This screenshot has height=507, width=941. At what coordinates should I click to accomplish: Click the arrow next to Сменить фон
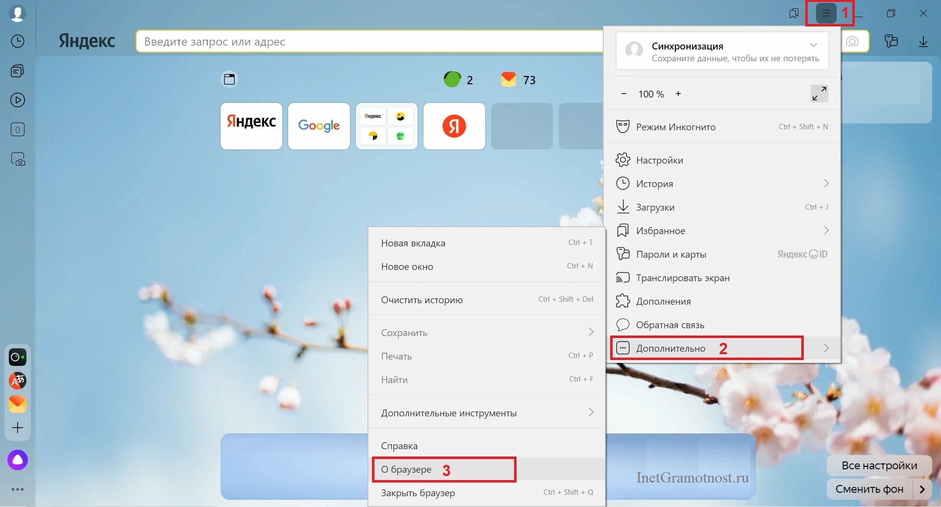(922, 489)
